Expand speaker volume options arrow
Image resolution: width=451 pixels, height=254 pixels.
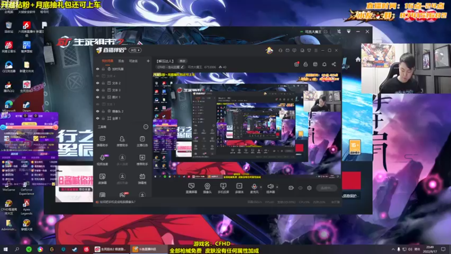point(277,187)
